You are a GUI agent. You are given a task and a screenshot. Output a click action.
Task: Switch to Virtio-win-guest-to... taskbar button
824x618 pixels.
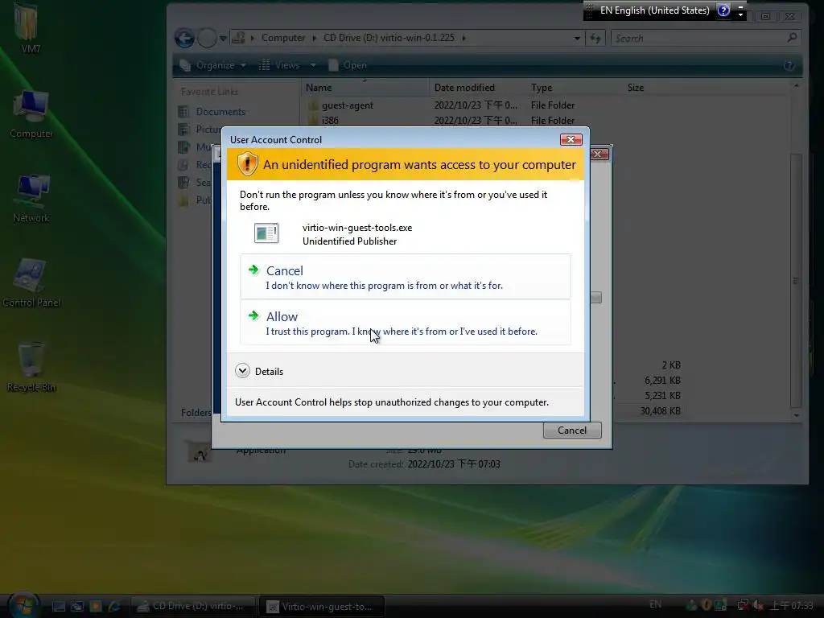(x=322, y=607)
